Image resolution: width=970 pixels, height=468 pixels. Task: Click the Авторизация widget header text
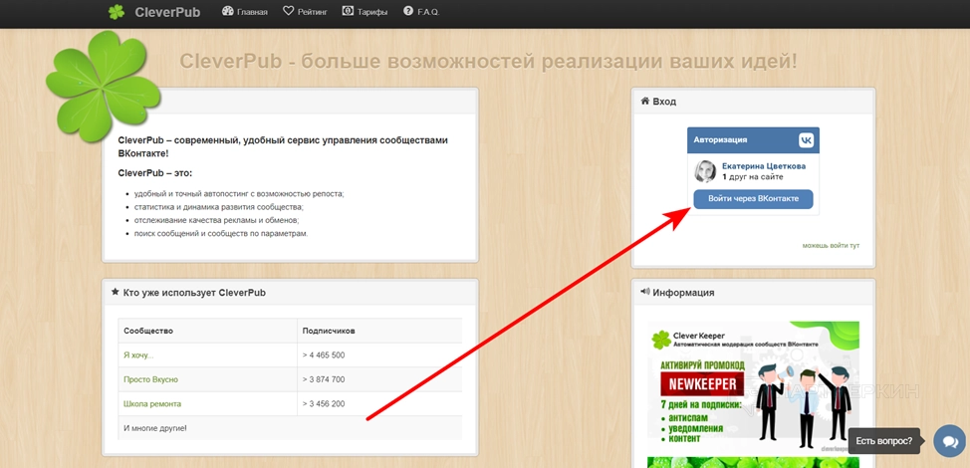[x=720, y=139]
